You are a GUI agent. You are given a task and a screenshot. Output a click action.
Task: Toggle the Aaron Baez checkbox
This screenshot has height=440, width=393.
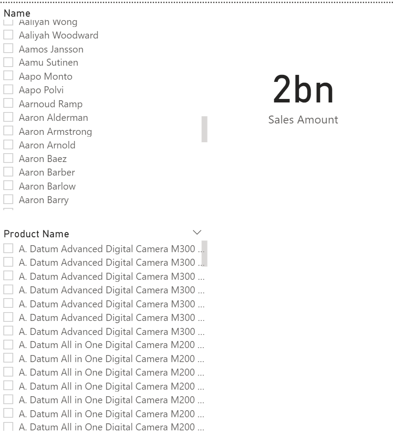point(8,158)
